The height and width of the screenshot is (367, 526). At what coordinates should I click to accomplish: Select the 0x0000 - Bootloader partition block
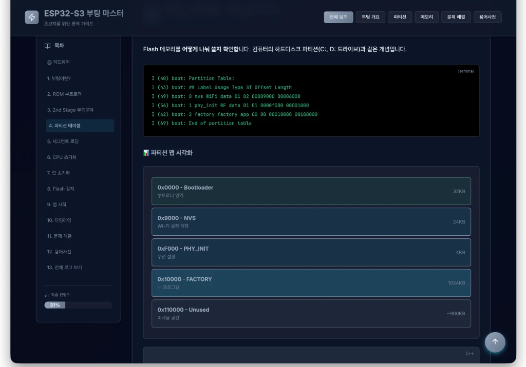click(311, 191)
